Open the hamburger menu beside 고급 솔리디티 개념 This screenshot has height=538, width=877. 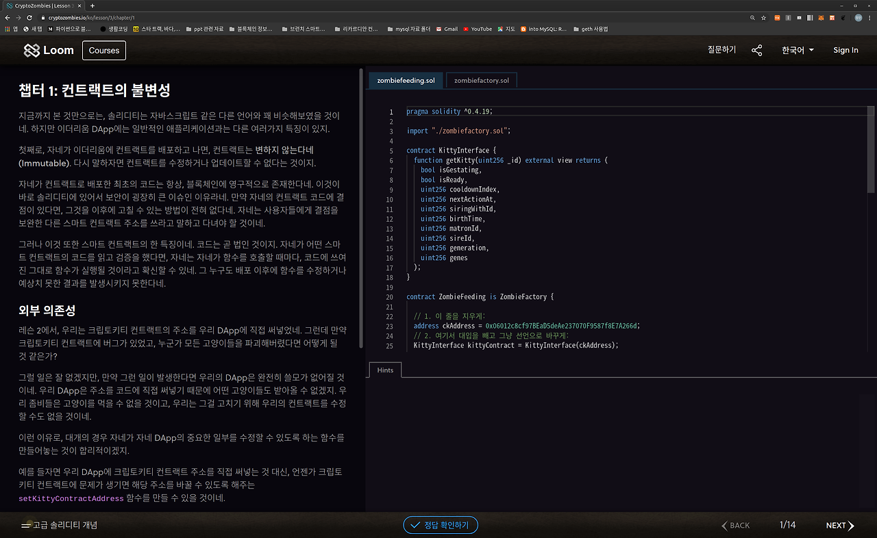click(x=26, y=525)
